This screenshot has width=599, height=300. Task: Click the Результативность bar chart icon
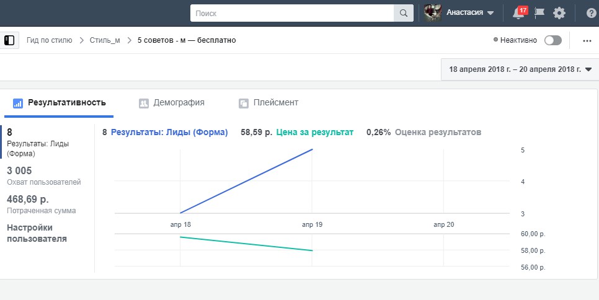pos(18,103)
